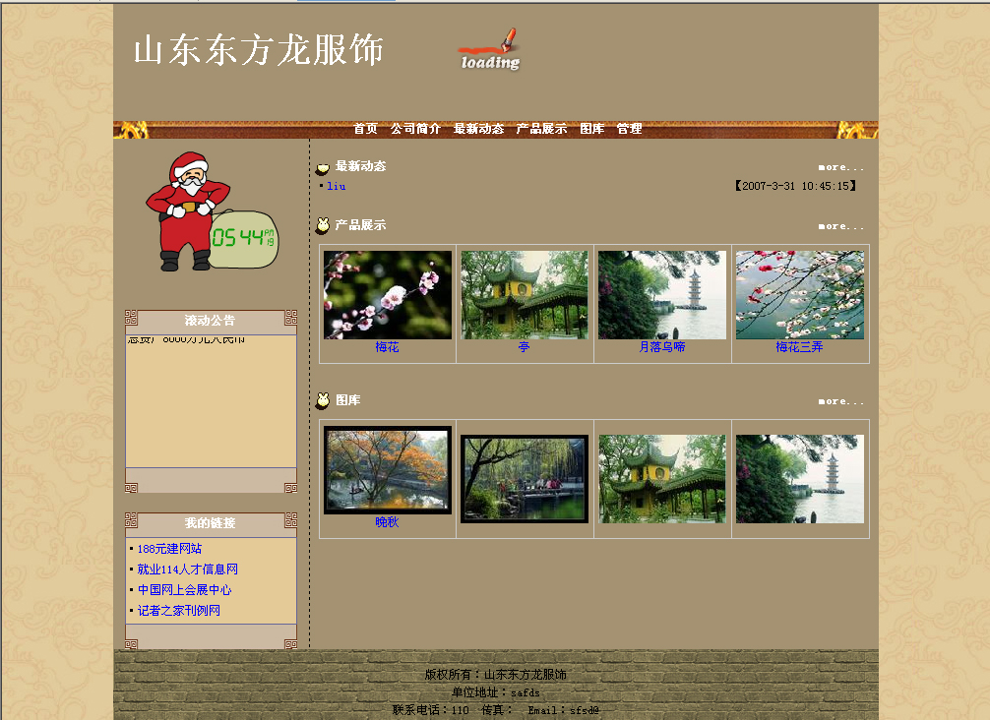The width and height of the screenshot is (990, 720).
Task: Visit the 记者之家刊例网 link
Action: (178, 611)
